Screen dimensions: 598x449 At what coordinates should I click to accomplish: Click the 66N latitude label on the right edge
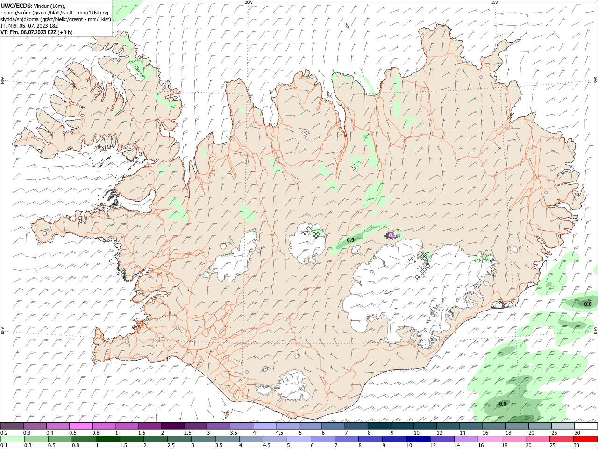point(596,80)
